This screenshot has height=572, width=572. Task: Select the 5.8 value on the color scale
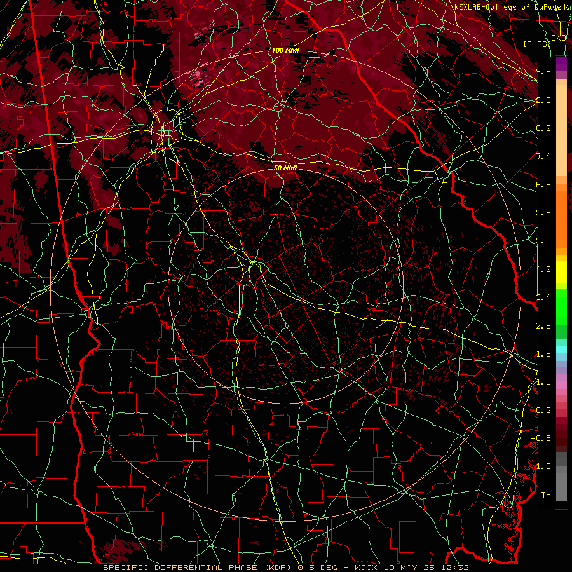pyautogui.click(x=543, y=213)
